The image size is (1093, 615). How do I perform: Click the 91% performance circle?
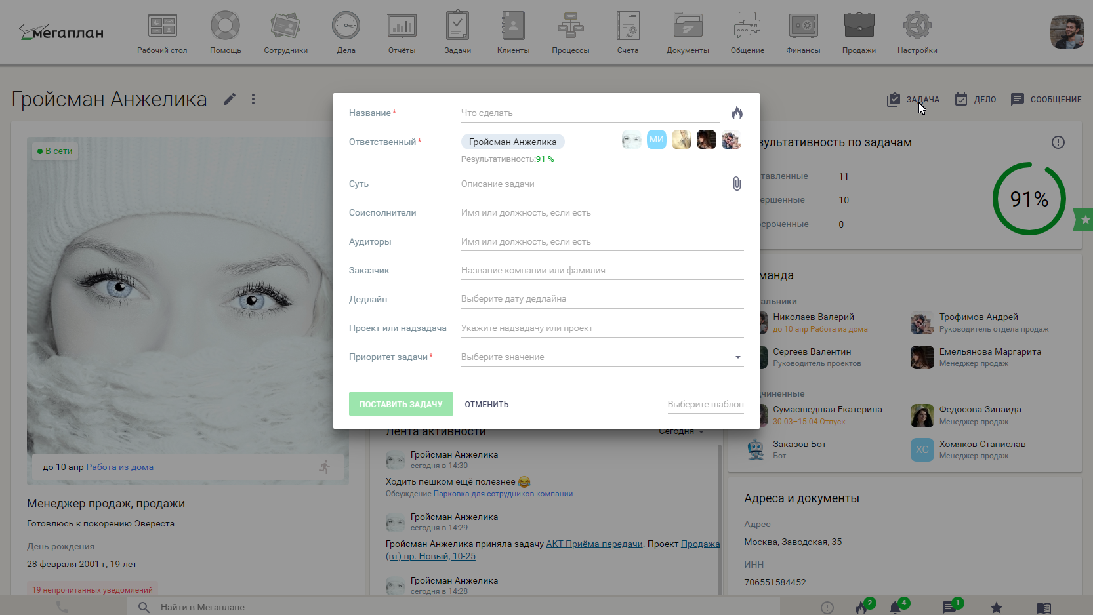[x=1029, y=199]
